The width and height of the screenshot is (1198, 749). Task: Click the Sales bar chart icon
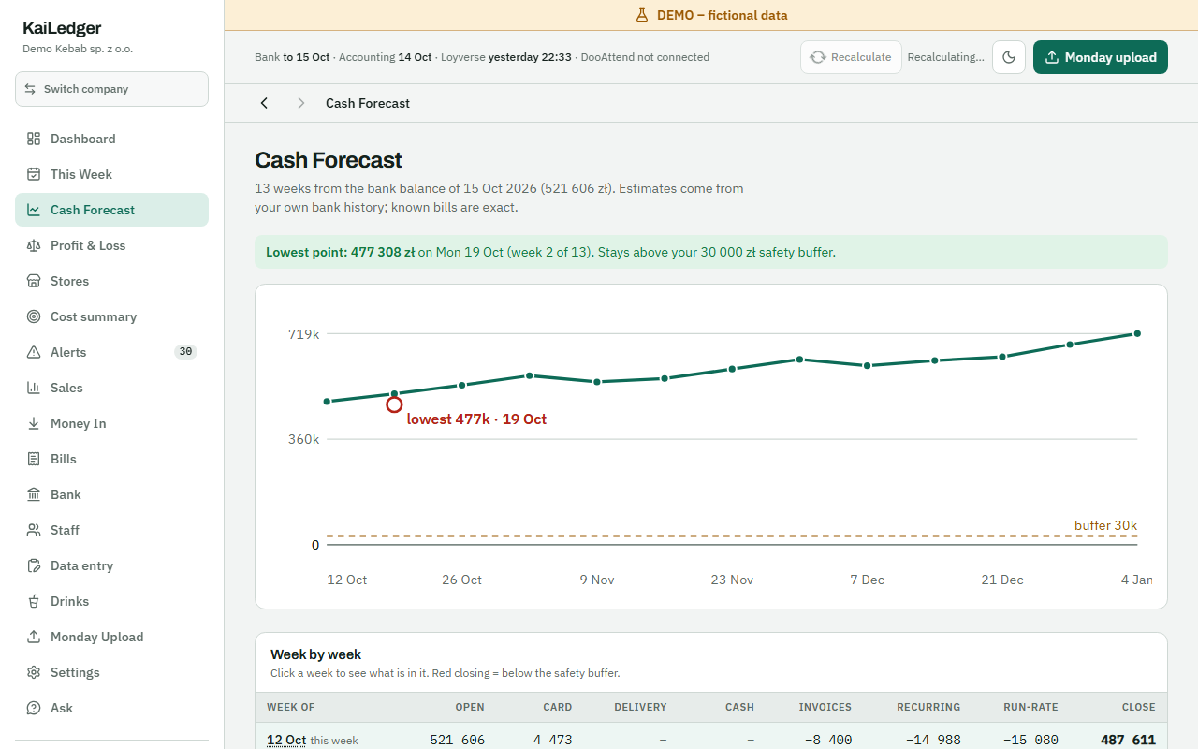click(34, 388)
